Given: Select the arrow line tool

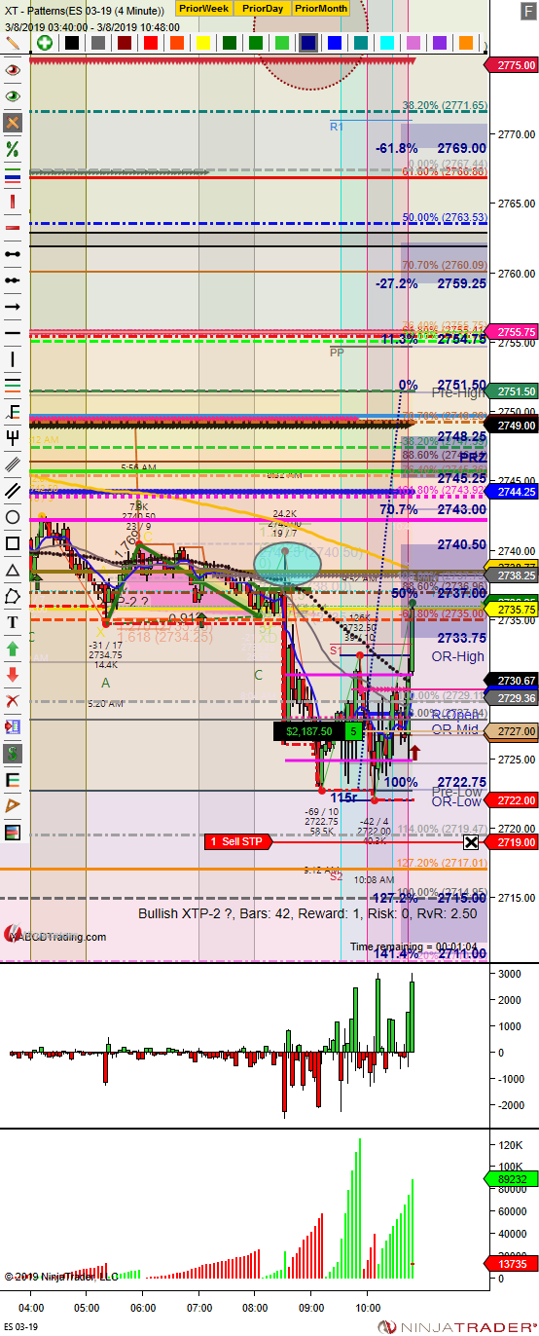Looking at the screenshot, I should point(13,307).
